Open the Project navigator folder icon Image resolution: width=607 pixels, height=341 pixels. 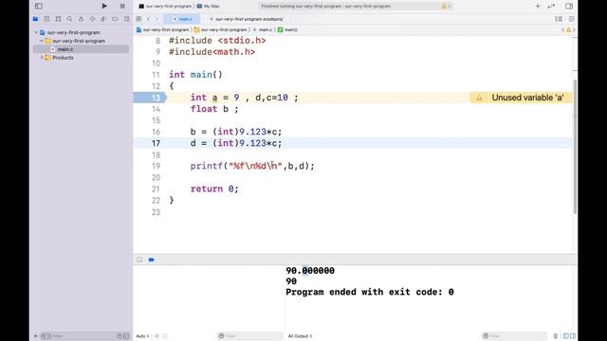tap(36, 19)
